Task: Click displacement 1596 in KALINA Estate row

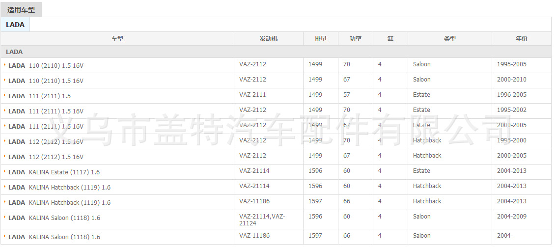Action: point(315,171)
